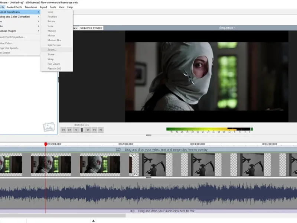297x223 pixels.
Task: Select the Scale effect
Action: click(57, 26)
